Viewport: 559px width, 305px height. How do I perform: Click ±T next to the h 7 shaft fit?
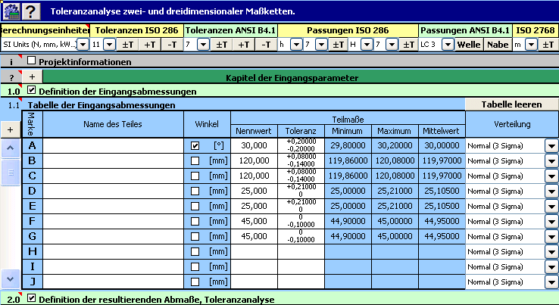tap(338, 45)
